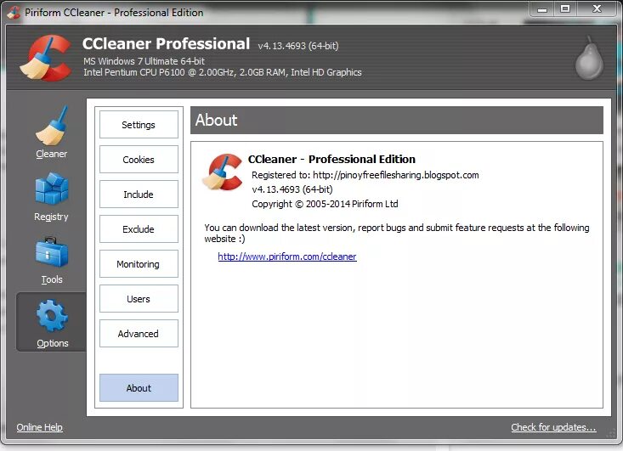The height and width of the screenshot is (451, 623).
Task: Select the Options gear icon
Action: [52, 315]
